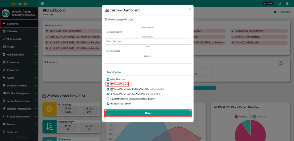This screenshot has width=294, height=141.
Task: Uncheck the My Shortcuts checkbox
Action: 108,80
